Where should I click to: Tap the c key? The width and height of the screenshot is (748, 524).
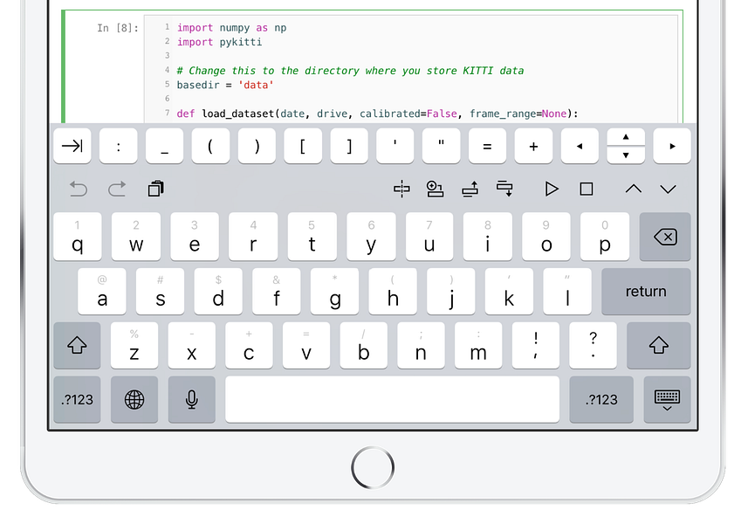tap(249, 346)
